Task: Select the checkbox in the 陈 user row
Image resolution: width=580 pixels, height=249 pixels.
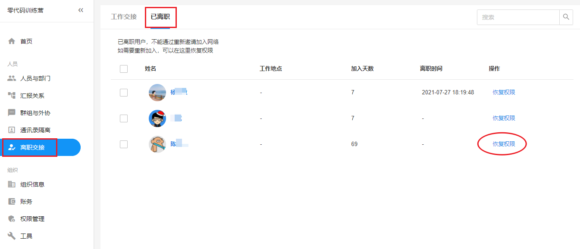Action: click(124, 144)
